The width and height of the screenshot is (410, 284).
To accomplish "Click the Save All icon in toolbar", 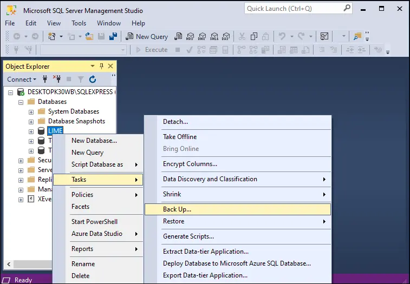I will point(113,37).
